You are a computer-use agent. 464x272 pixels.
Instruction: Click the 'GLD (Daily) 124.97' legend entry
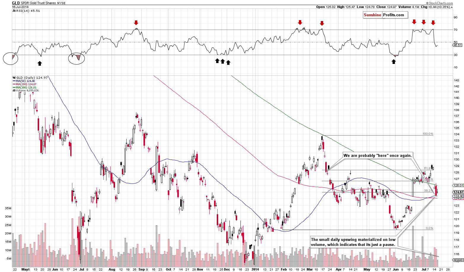pos(31,78)
